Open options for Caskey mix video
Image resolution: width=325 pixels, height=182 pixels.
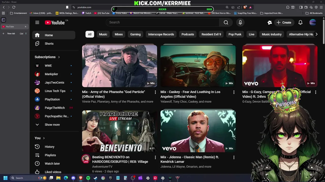coord(234,92)
